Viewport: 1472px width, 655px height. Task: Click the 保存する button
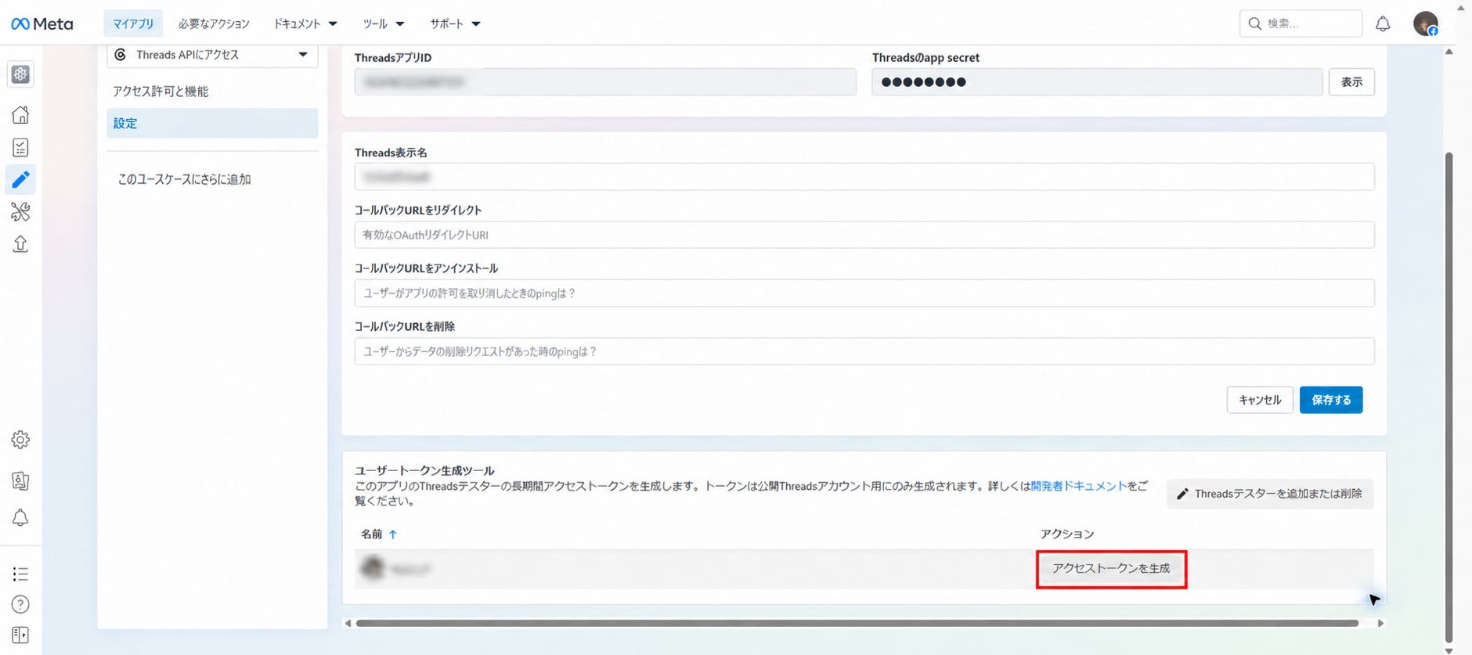pos(1331,400)
